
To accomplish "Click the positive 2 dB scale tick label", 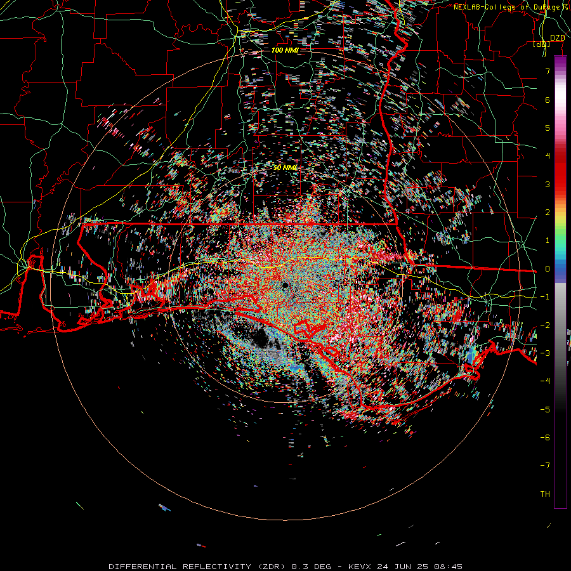I will coord(548,213).
